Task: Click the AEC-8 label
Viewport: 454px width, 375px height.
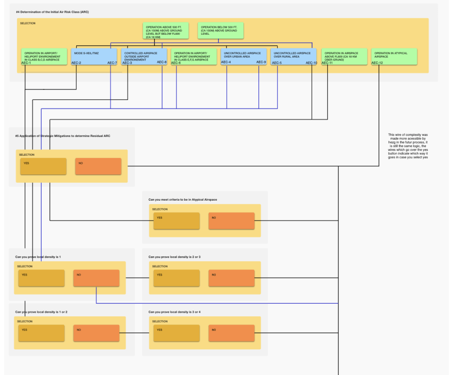Action: 161,62
